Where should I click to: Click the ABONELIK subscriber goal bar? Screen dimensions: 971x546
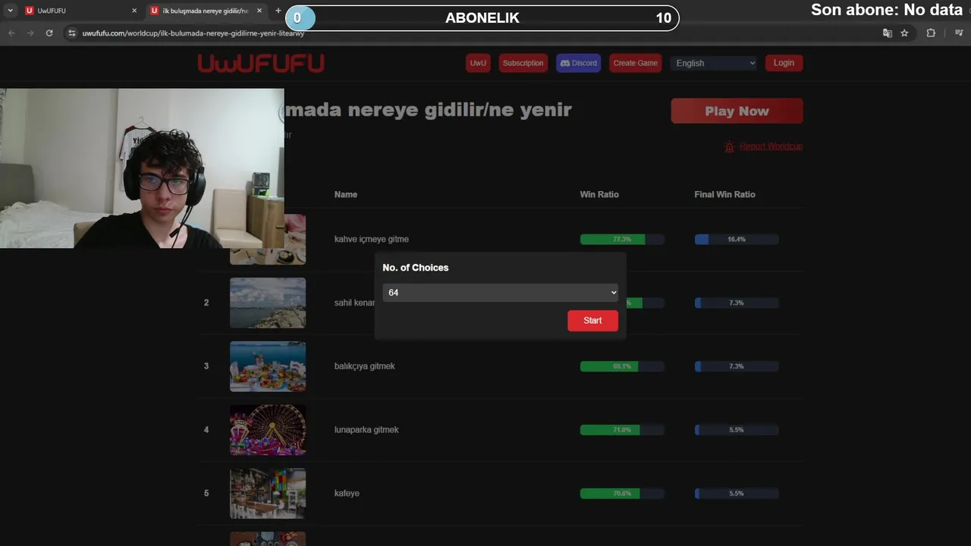click(482, 18)
